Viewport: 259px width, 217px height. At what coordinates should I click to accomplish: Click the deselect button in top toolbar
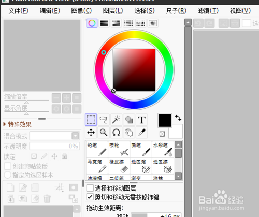(224, 23)
